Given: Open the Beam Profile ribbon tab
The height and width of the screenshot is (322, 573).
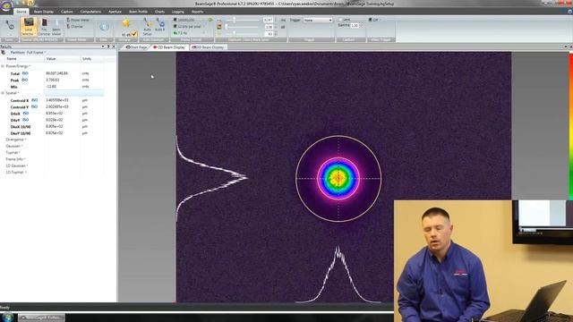Looking at the screenshot, I should [138, 12].
